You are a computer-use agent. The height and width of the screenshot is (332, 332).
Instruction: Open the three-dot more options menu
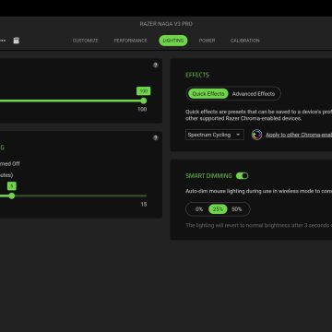(3, 41)
